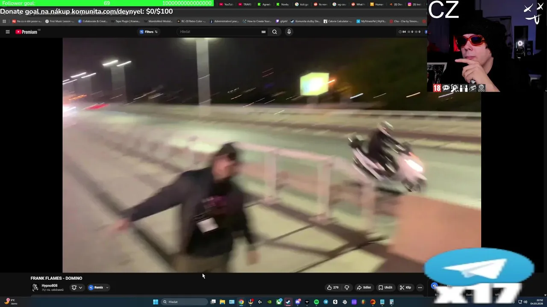Switch to the YouTube browser tab
The width and height of the screenshot is (547, 307).
[226, 4]
